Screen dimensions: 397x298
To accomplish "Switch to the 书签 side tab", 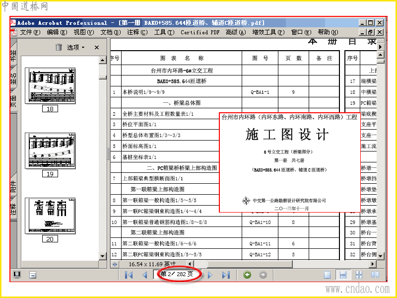I will (x=13, y=55).
